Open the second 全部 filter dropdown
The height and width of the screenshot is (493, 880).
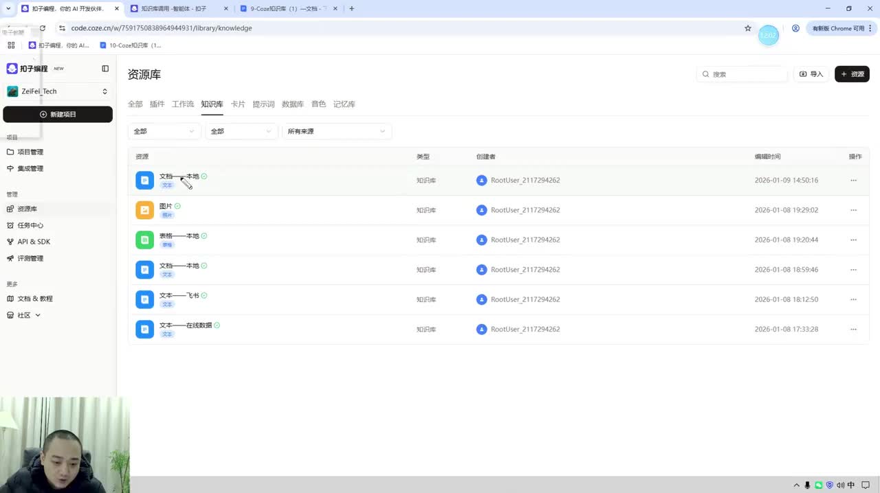pos(241,131)
